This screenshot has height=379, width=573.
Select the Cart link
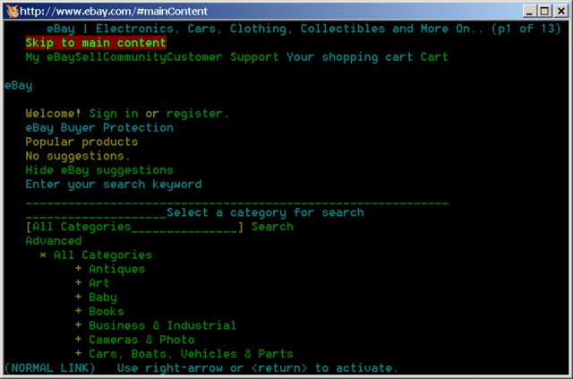(434, 57)
